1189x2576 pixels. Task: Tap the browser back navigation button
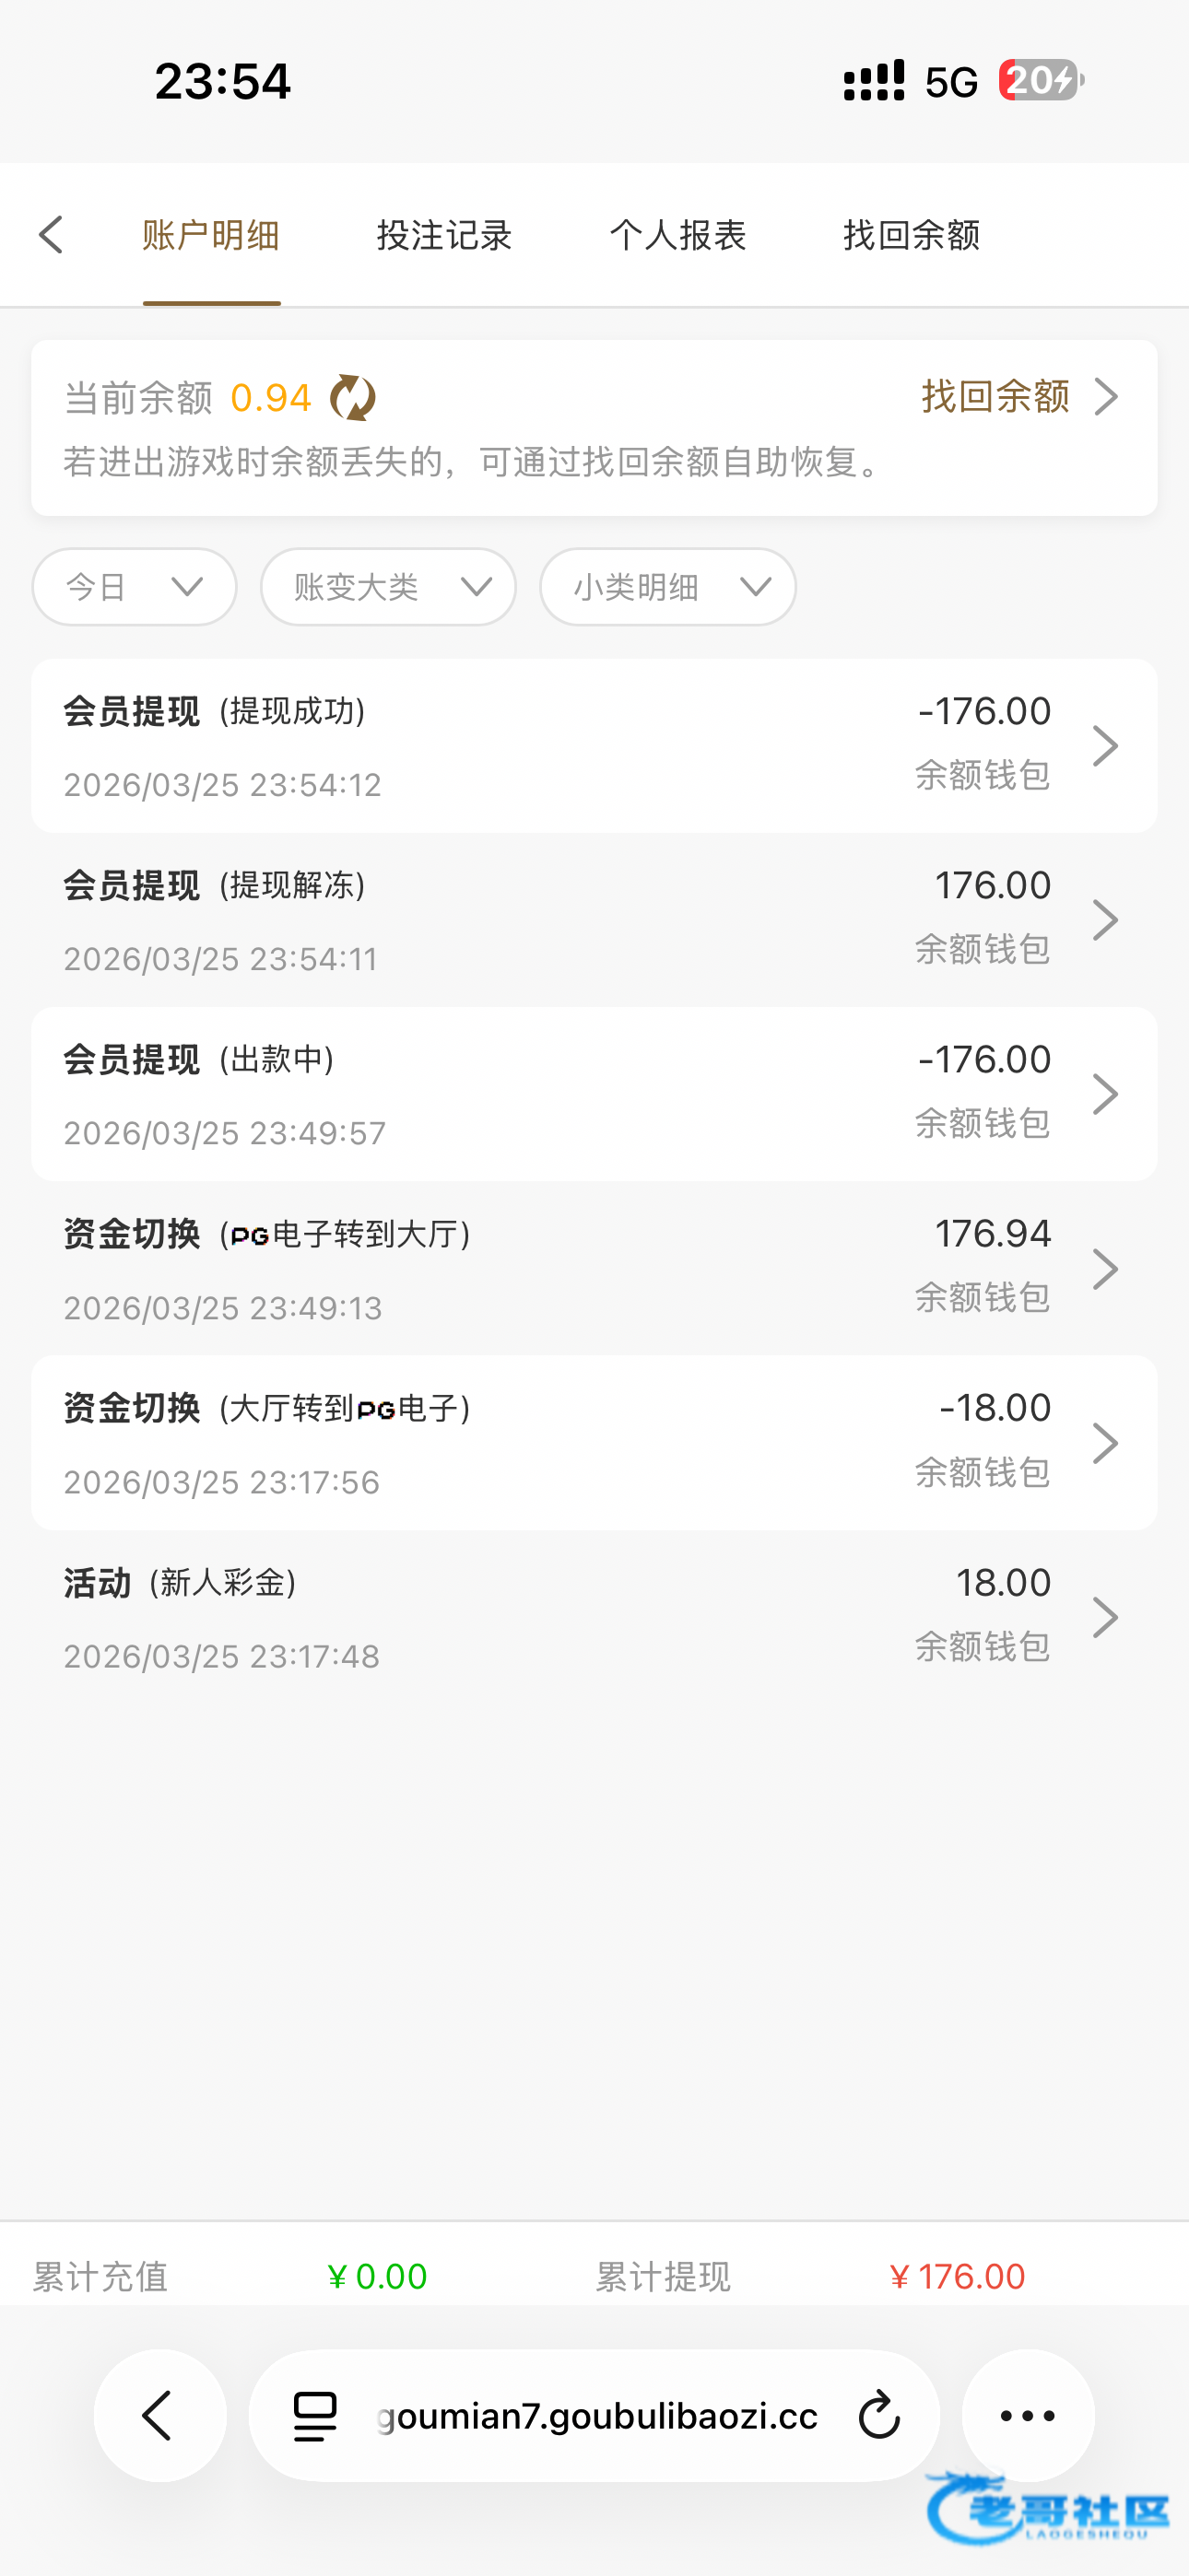point(160,2415)
